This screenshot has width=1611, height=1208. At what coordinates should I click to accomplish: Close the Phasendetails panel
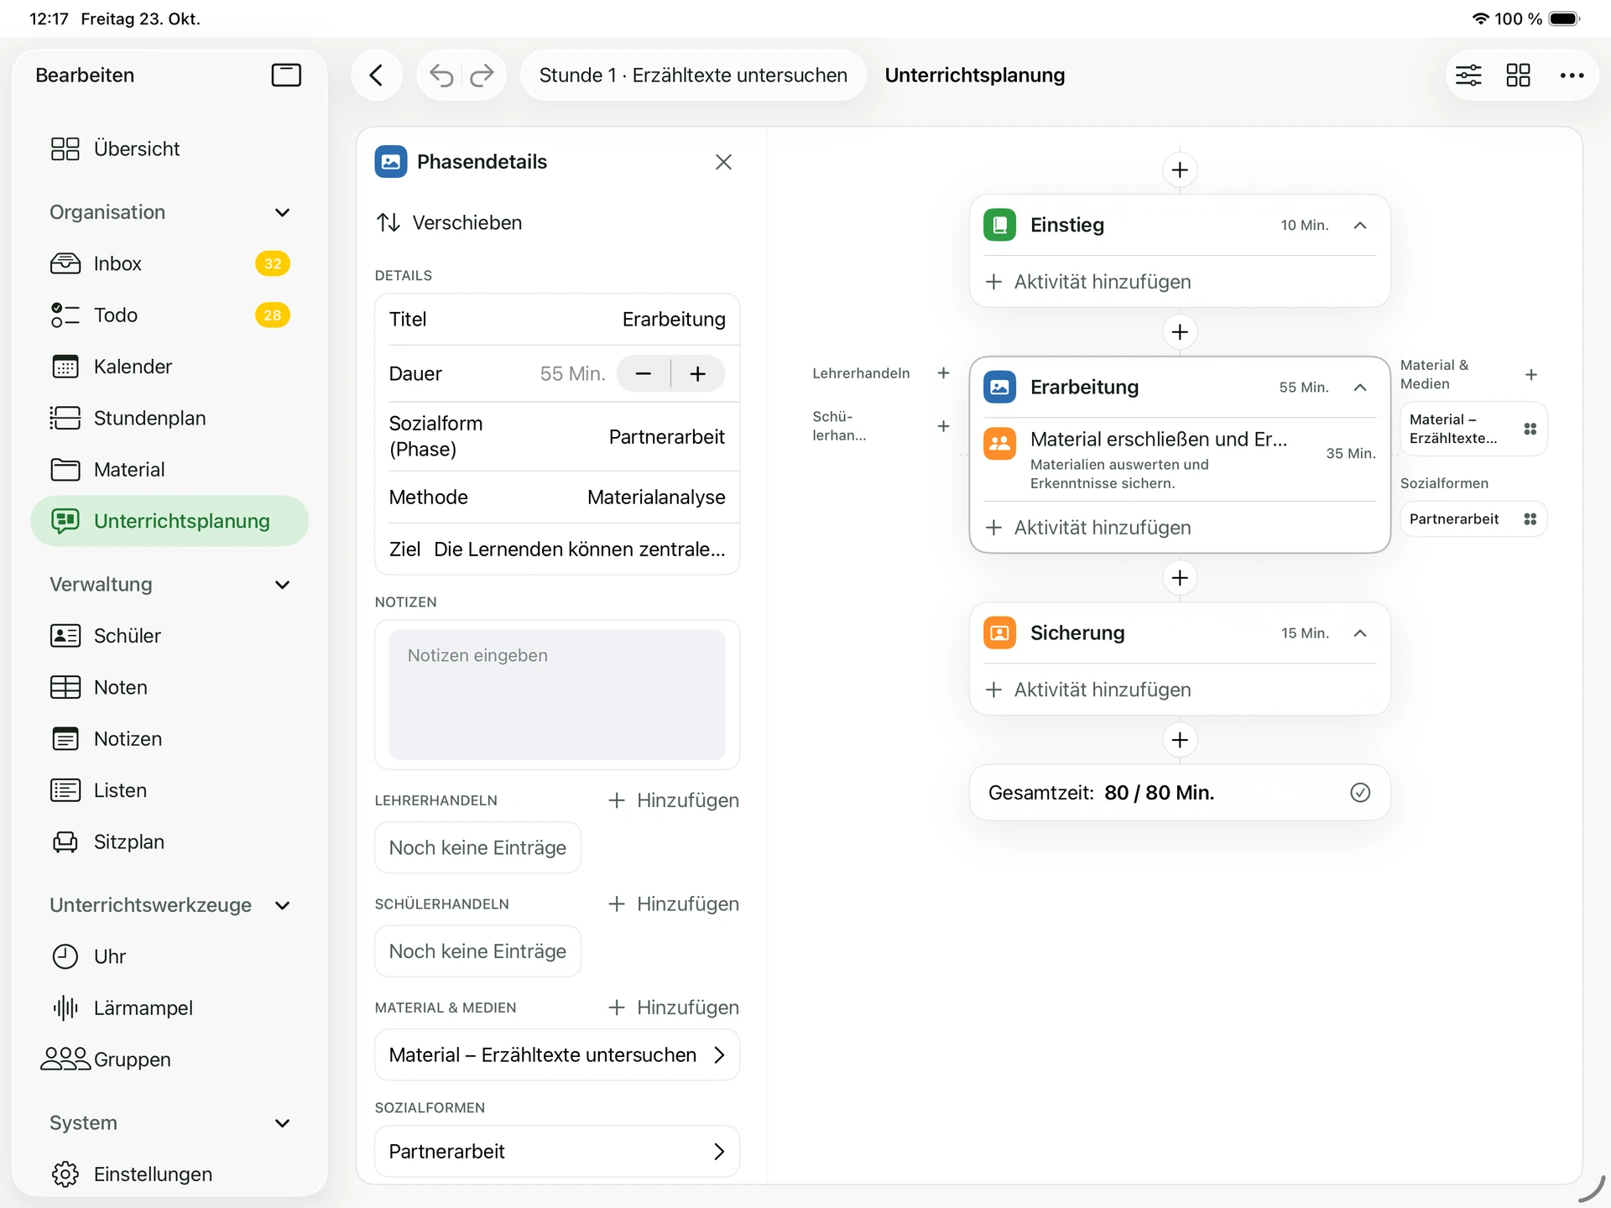point(723,162)
